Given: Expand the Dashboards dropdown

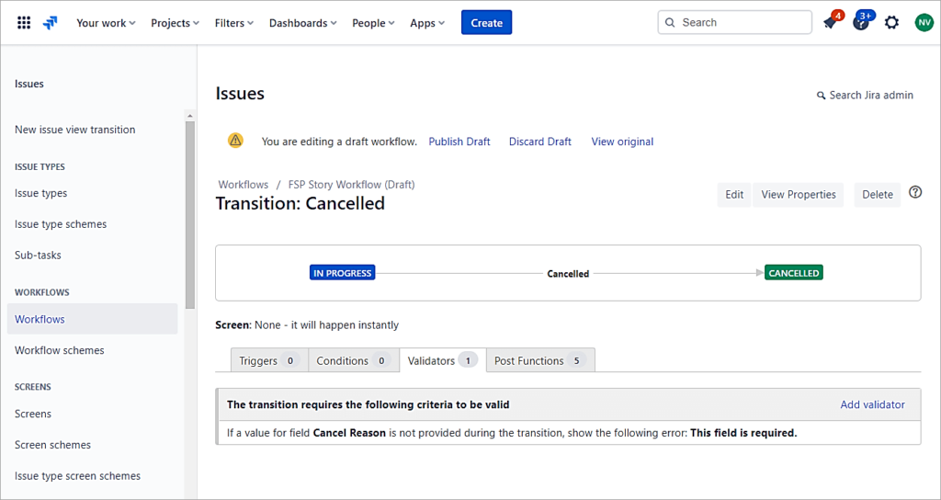Looking at the screenshot, I should [x=302, y=23].
